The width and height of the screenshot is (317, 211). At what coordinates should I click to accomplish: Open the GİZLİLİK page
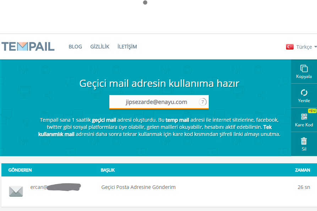coord(100,47)
